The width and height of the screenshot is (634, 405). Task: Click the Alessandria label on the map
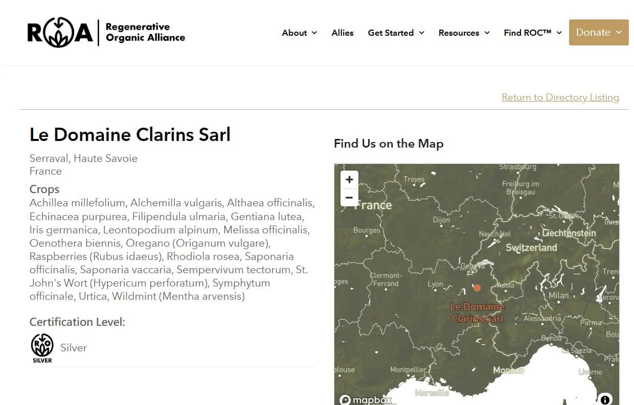coord(542,318)
